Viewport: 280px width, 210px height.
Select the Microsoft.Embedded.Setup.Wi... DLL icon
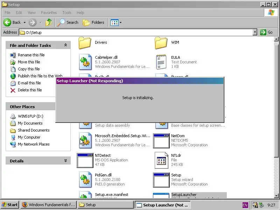coord(85,141)
